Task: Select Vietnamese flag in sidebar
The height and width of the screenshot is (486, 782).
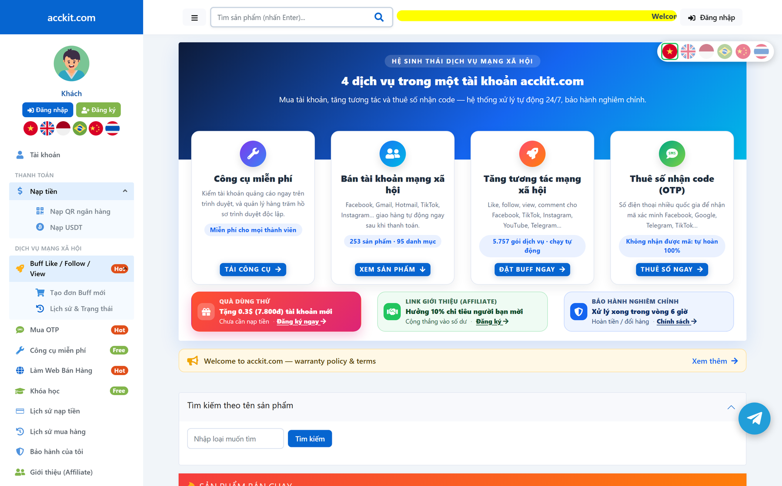Action: (31, 128)
